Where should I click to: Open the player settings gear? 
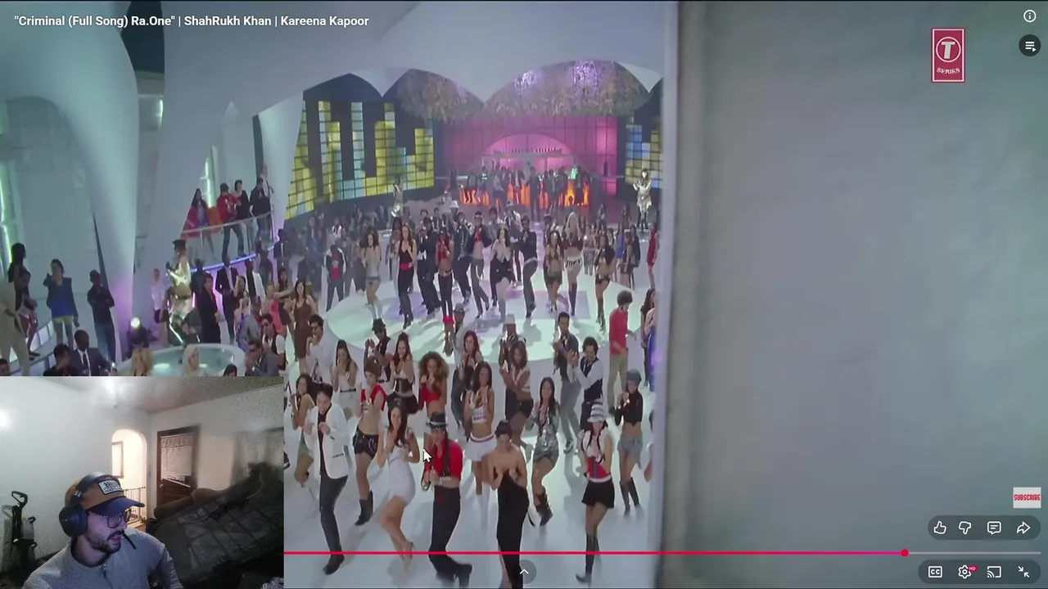click(x=965, y=572)
